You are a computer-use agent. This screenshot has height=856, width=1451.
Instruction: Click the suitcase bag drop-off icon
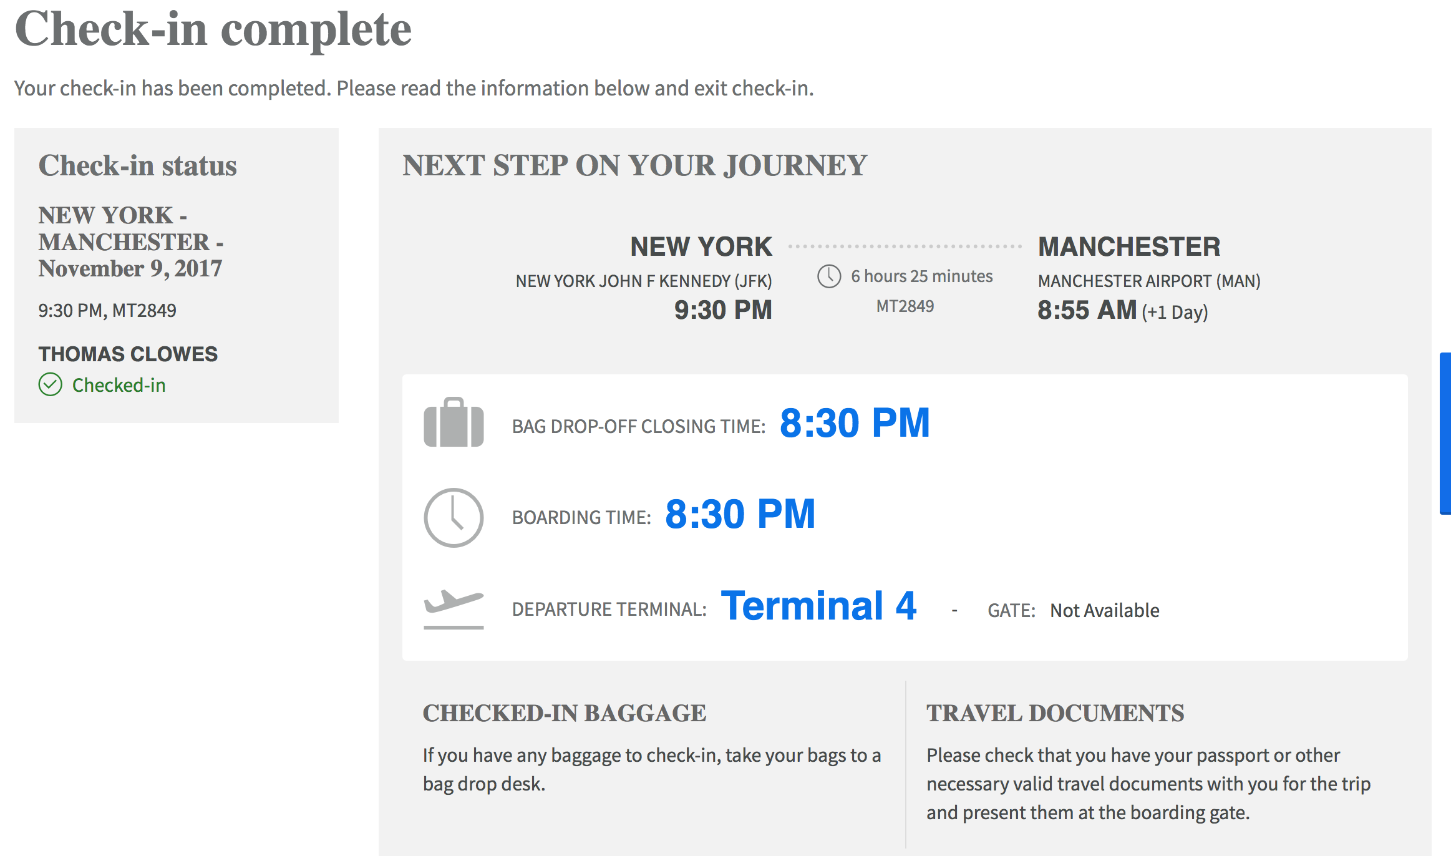[454, 422]
